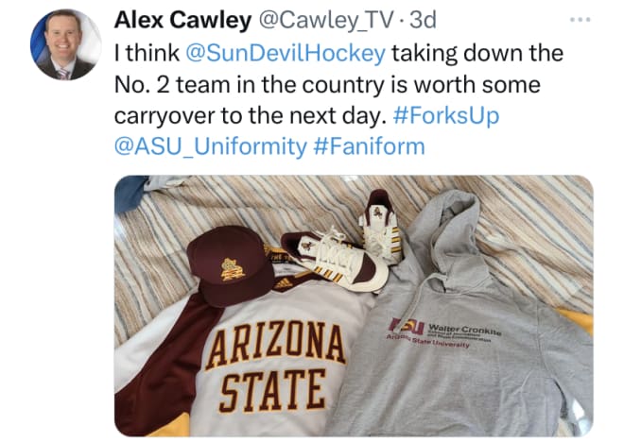Image resolution: width=624 pixels, height=442 pixels.
Task: Open Alex Cawley's profile picture
Action: tap(65, 44)
